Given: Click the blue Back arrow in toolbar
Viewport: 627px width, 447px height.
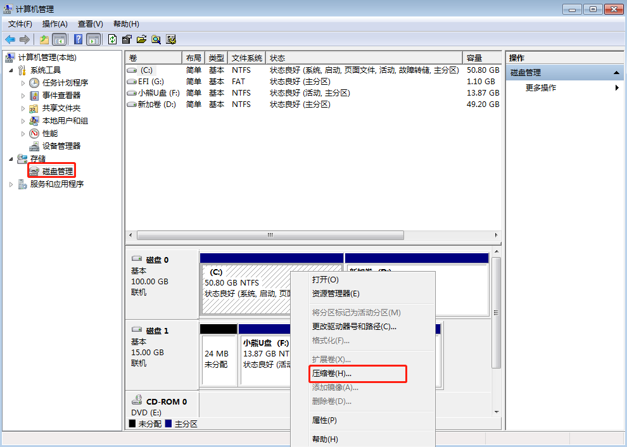Looking at the screenshot, I should (10, 39).
